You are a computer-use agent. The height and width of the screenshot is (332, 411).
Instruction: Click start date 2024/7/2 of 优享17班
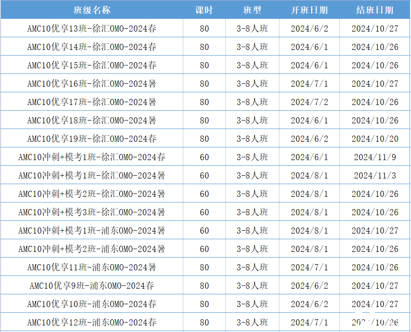(x=309, y=102)
